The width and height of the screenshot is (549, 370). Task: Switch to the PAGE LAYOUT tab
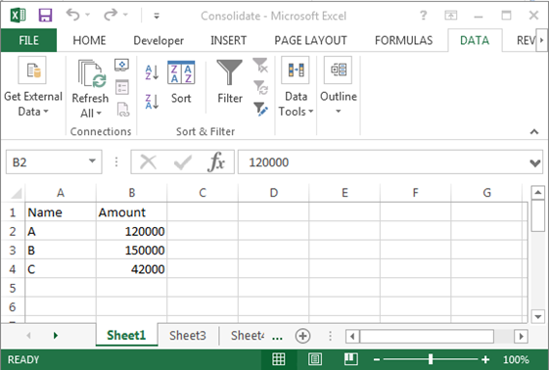[x=310, y=40]
